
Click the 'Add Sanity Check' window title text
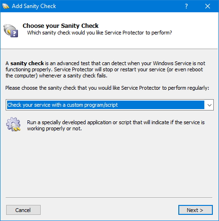point(34,6)
